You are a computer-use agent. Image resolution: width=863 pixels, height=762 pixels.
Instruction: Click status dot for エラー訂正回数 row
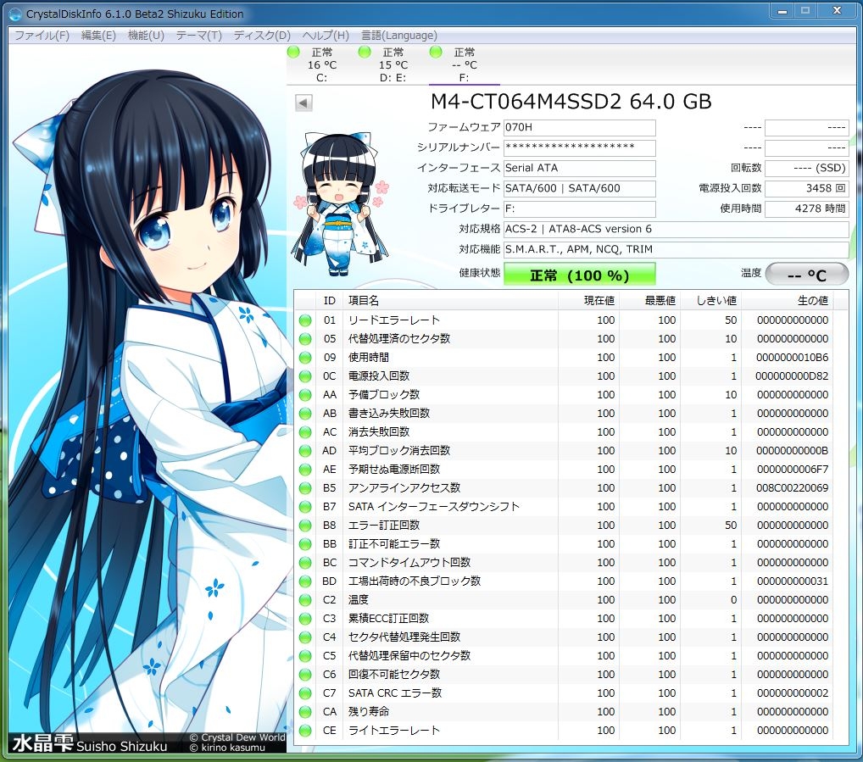point(305,526)
